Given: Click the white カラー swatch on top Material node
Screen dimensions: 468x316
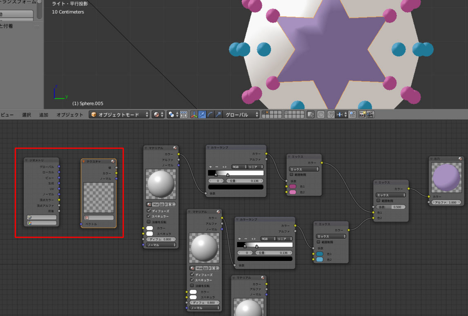Looking at the screenshot, I should coord(149,228).
